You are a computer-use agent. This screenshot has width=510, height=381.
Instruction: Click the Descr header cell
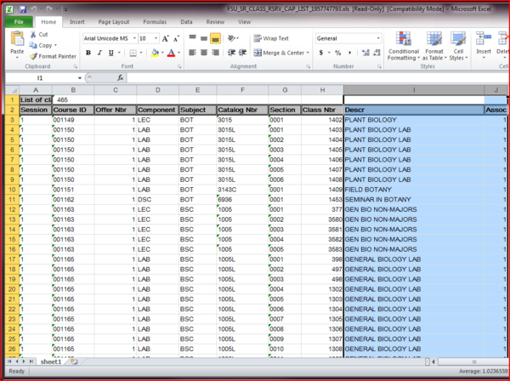[x=414, y=110]
